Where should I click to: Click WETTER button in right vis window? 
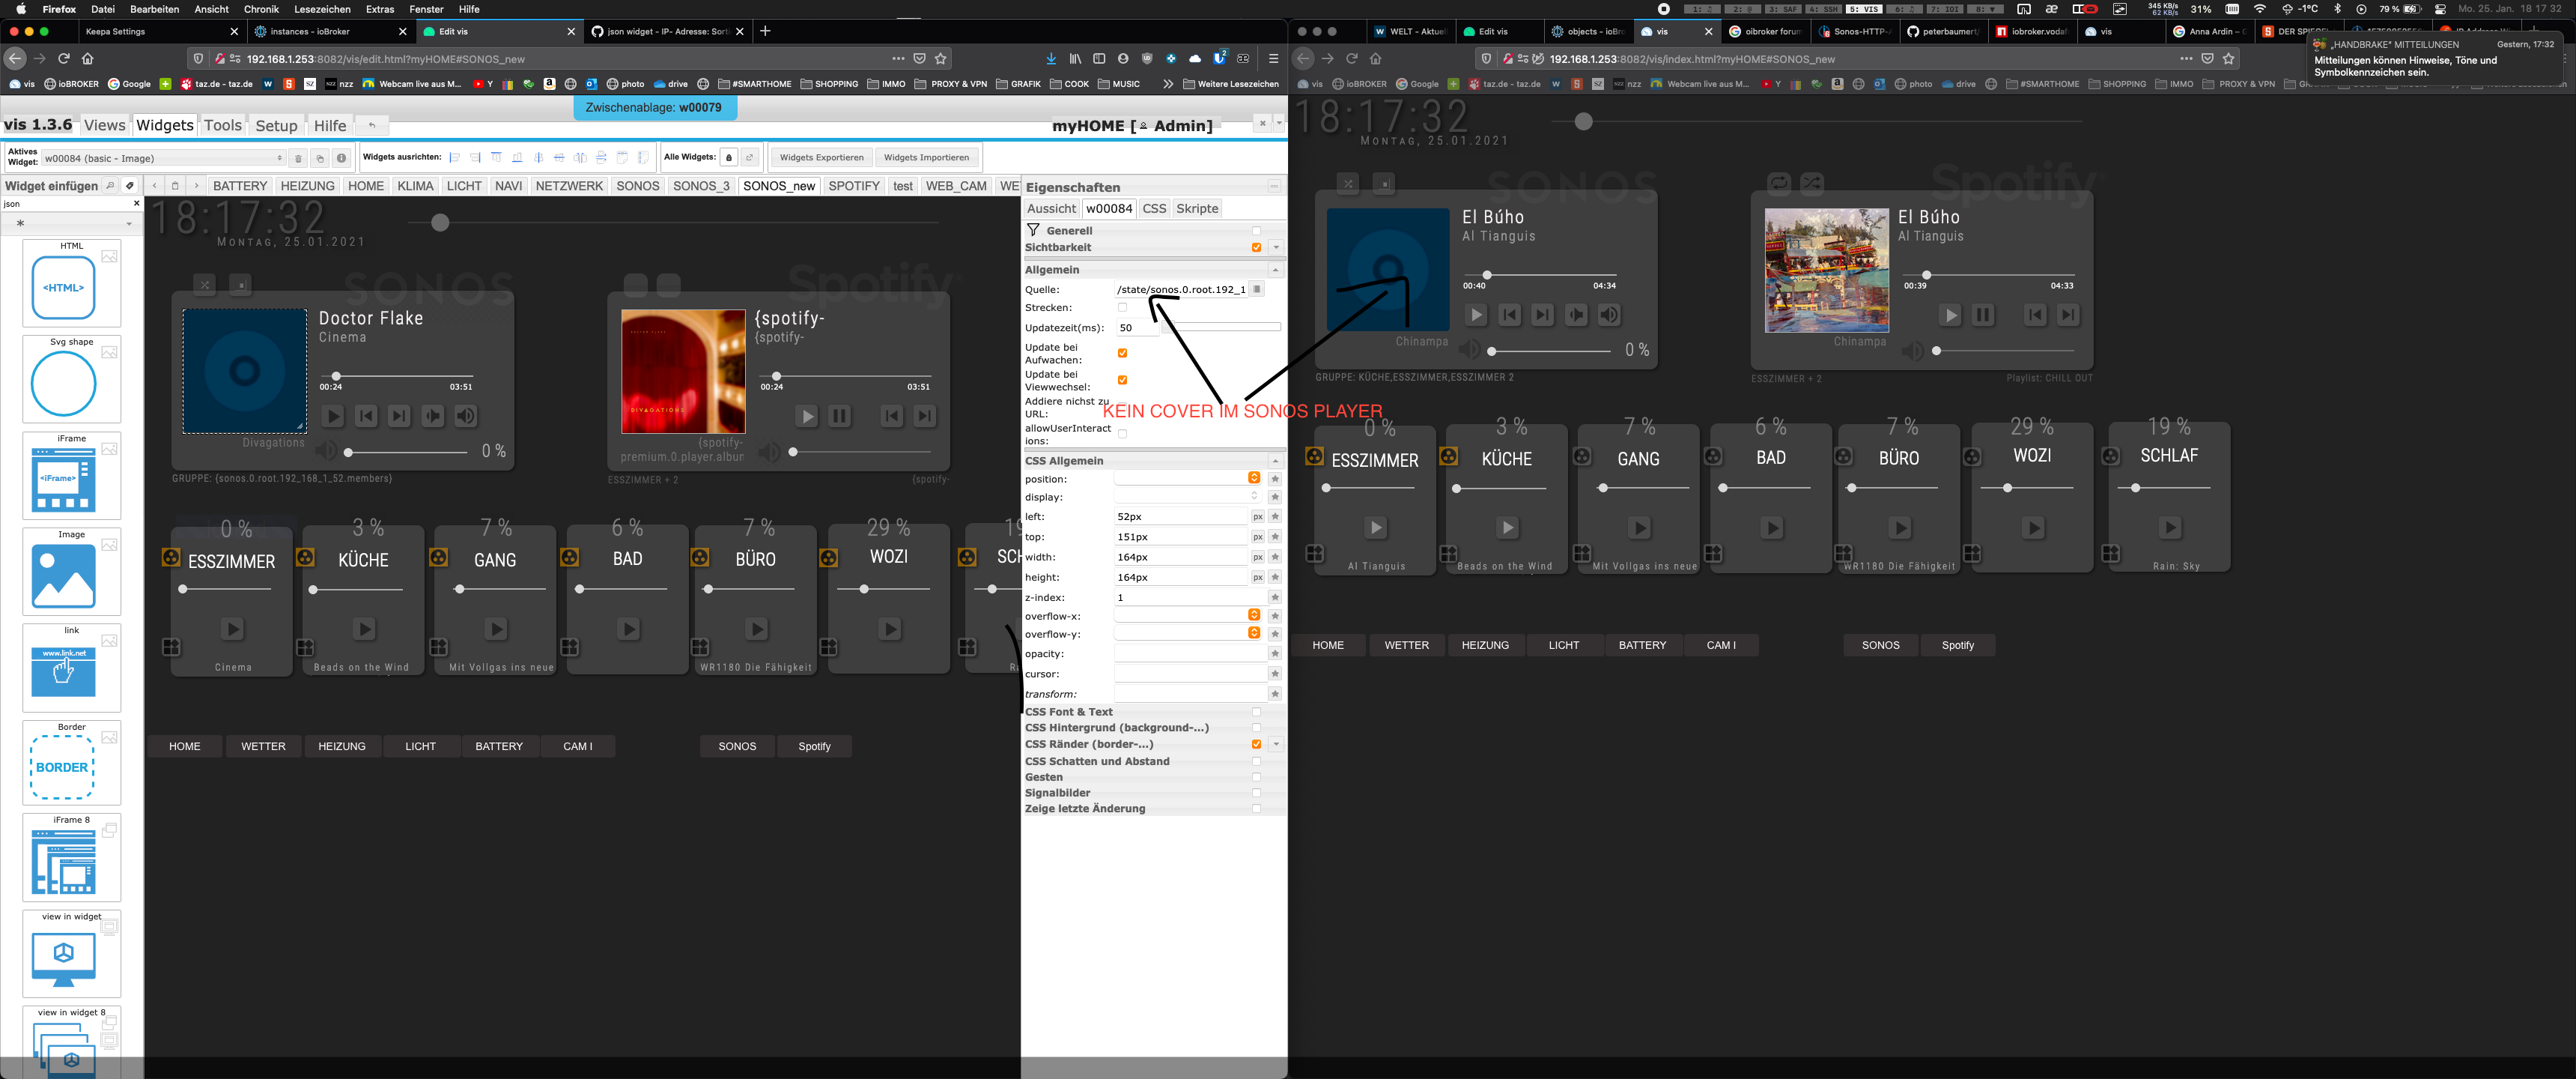point(1406,646)
